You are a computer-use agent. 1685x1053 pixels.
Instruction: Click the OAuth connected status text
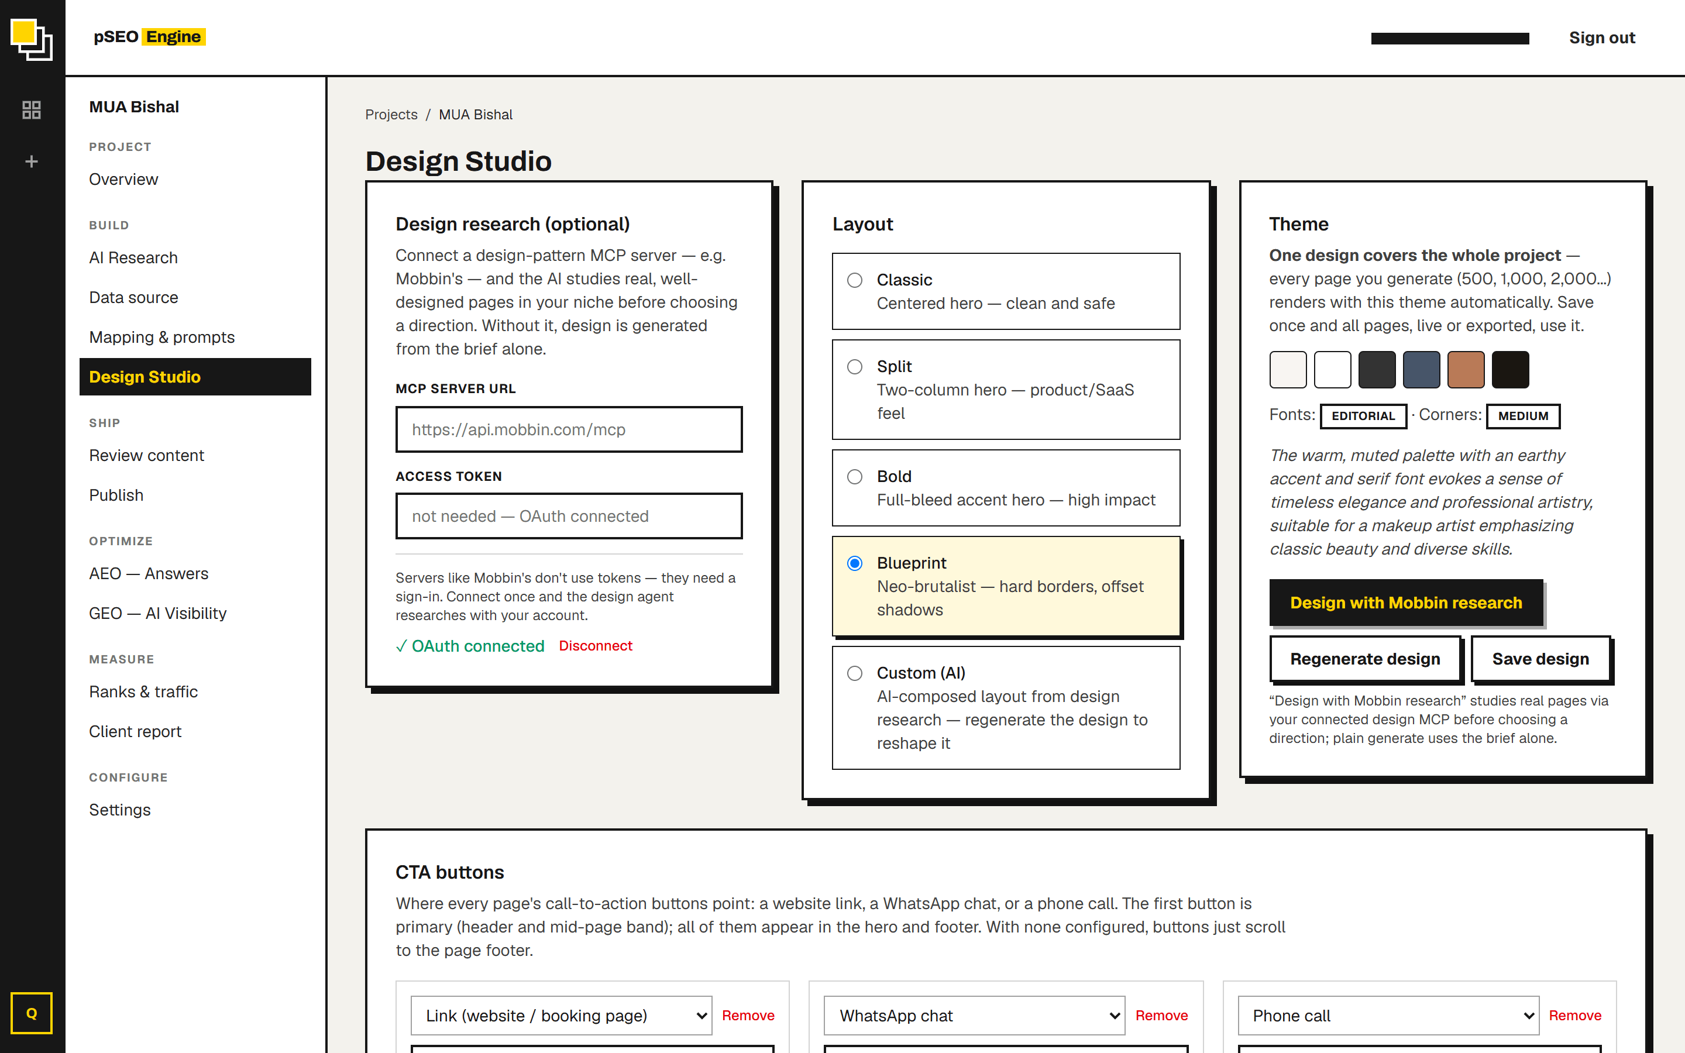[470, 646]
